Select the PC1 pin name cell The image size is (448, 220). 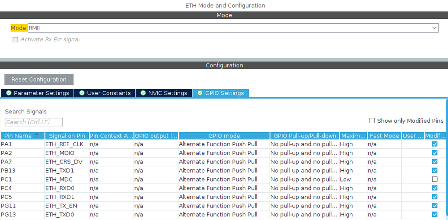tap(22, 179)
